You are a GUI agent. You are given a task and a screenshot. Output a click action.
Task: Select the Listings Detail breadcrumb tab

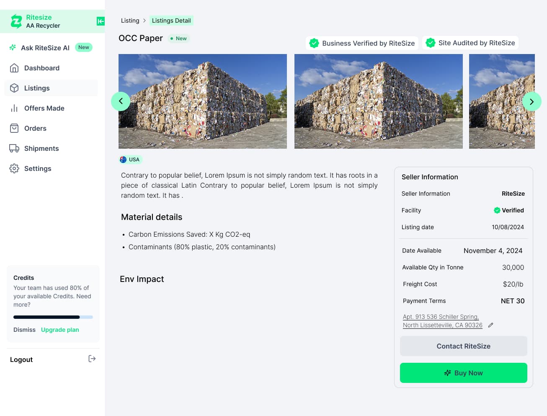coord(171,20)
